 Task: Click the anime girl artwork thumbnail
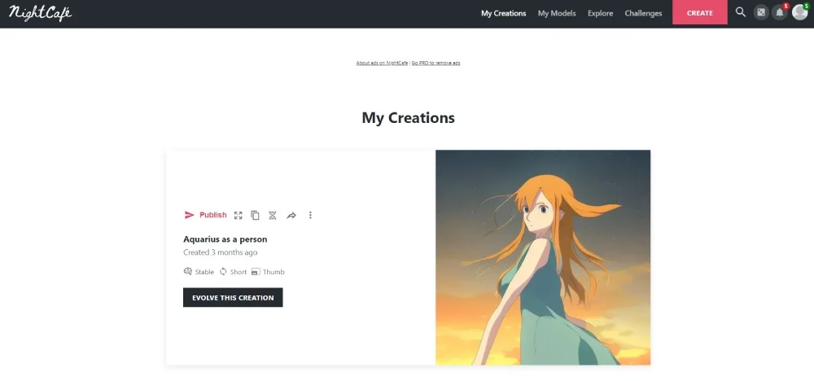[543, 257]
